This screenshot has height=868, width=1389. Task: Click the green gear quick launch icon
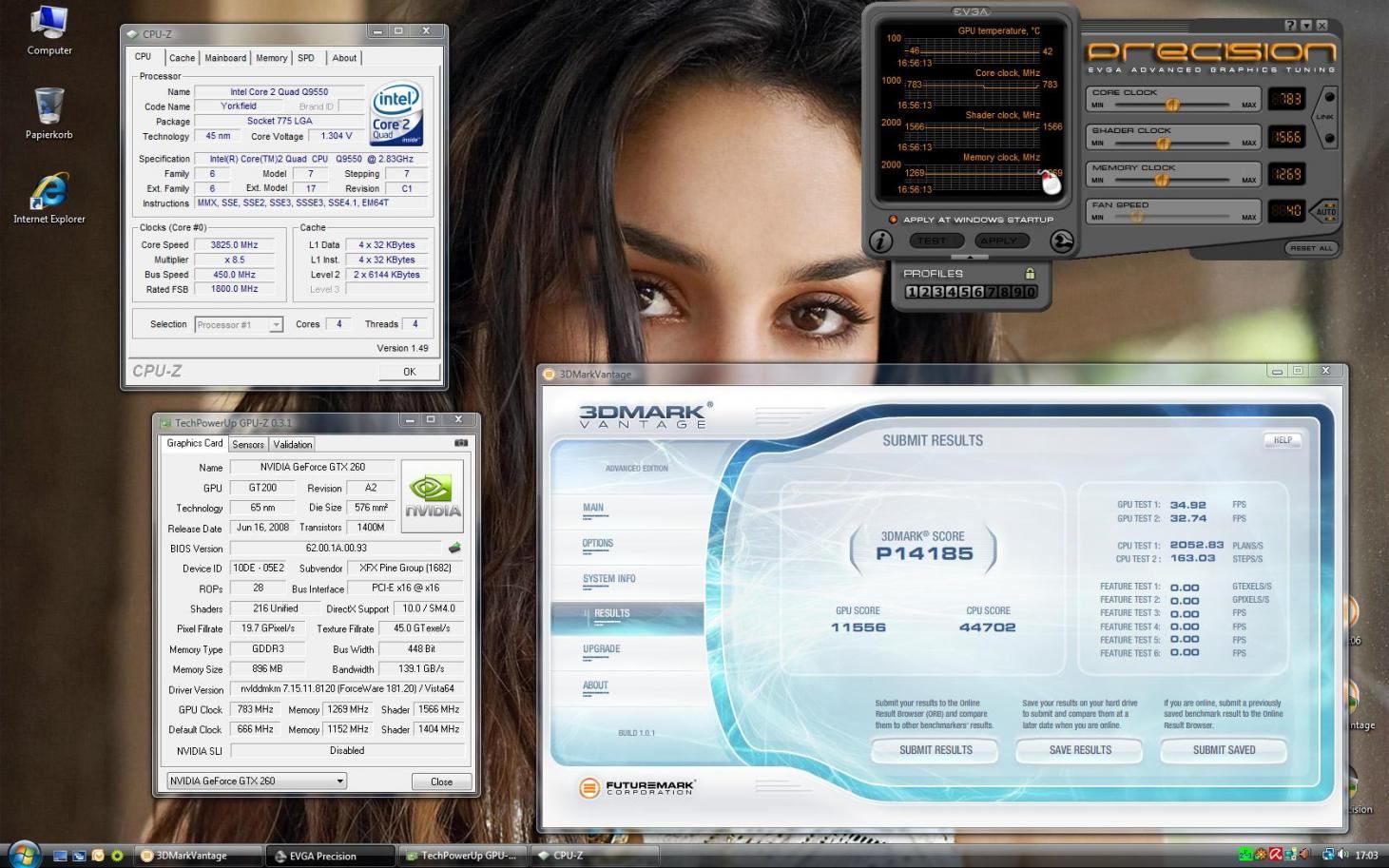coord(117,856)
